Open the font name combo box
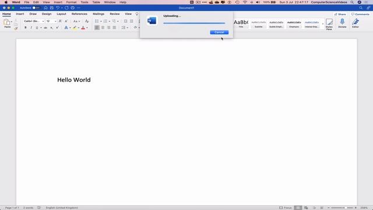This screenshot has height=210, width=373. [x=34, y=21]
